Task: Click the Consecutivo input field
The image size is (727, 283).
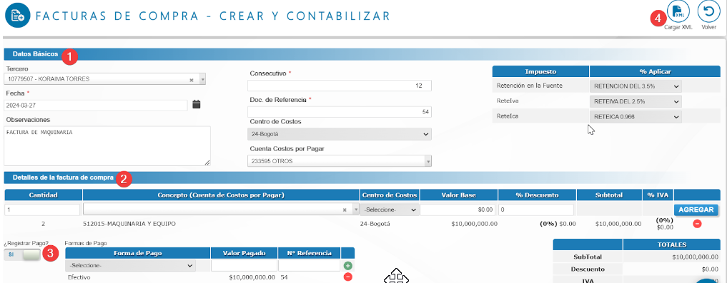Action: pos(340,86)
